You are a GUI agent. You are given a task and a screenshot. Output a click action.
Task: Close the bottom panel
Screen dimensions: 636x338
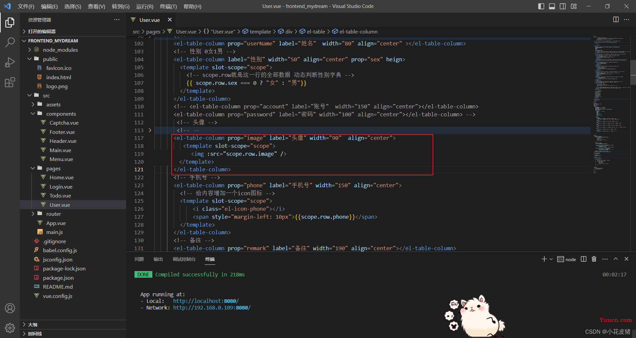tap(626, 259)
